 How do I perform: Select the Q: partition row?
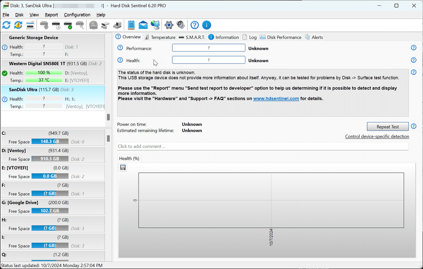[53, 256]
